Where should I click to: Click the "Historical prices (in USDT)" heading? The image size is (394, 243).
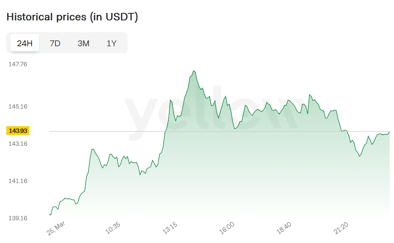point(72,17)
